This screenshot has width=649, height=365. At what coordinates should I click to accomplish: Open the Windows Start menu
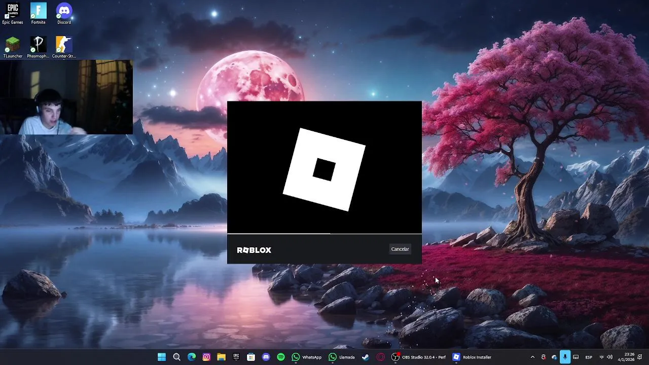click(162, 357)
